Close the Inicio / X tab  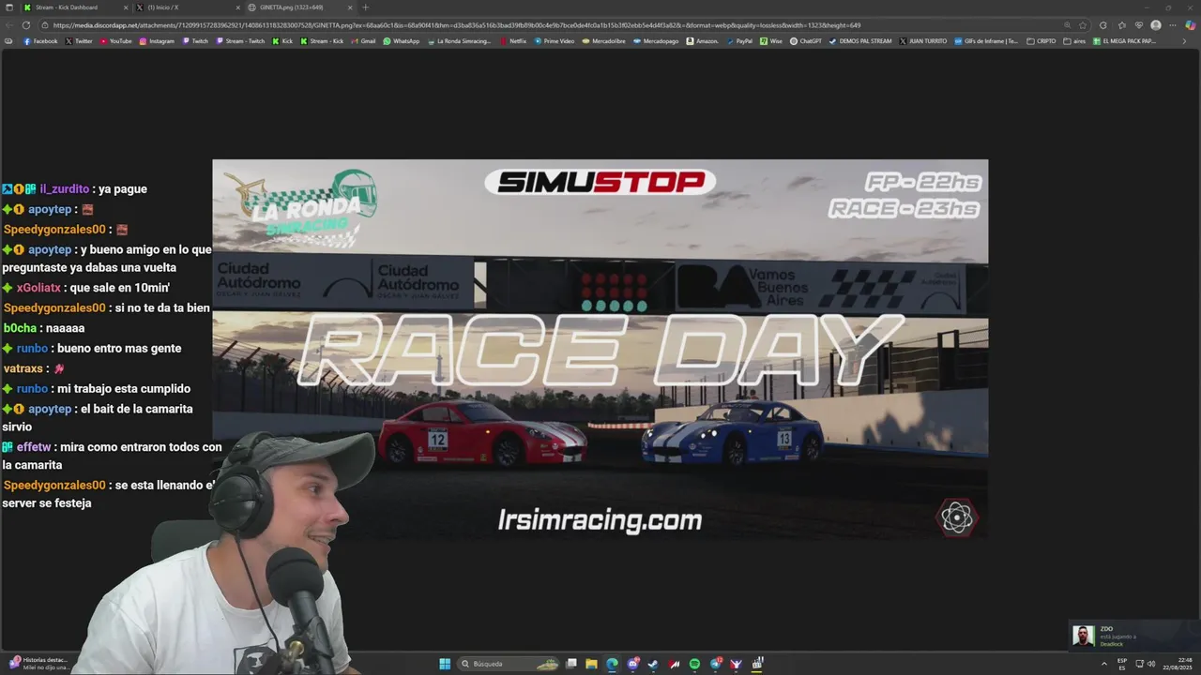[x=237, y=7]
